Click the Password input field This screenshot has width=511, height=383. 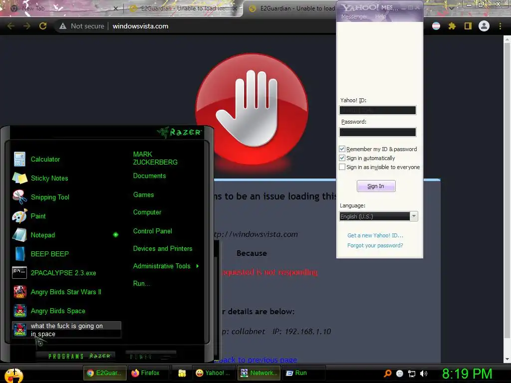[x=378, y=132]
